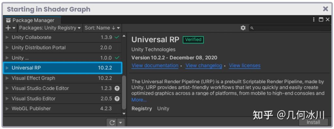
Task: Select the Visual Studio Code Editor package
Action: [62, 88]
